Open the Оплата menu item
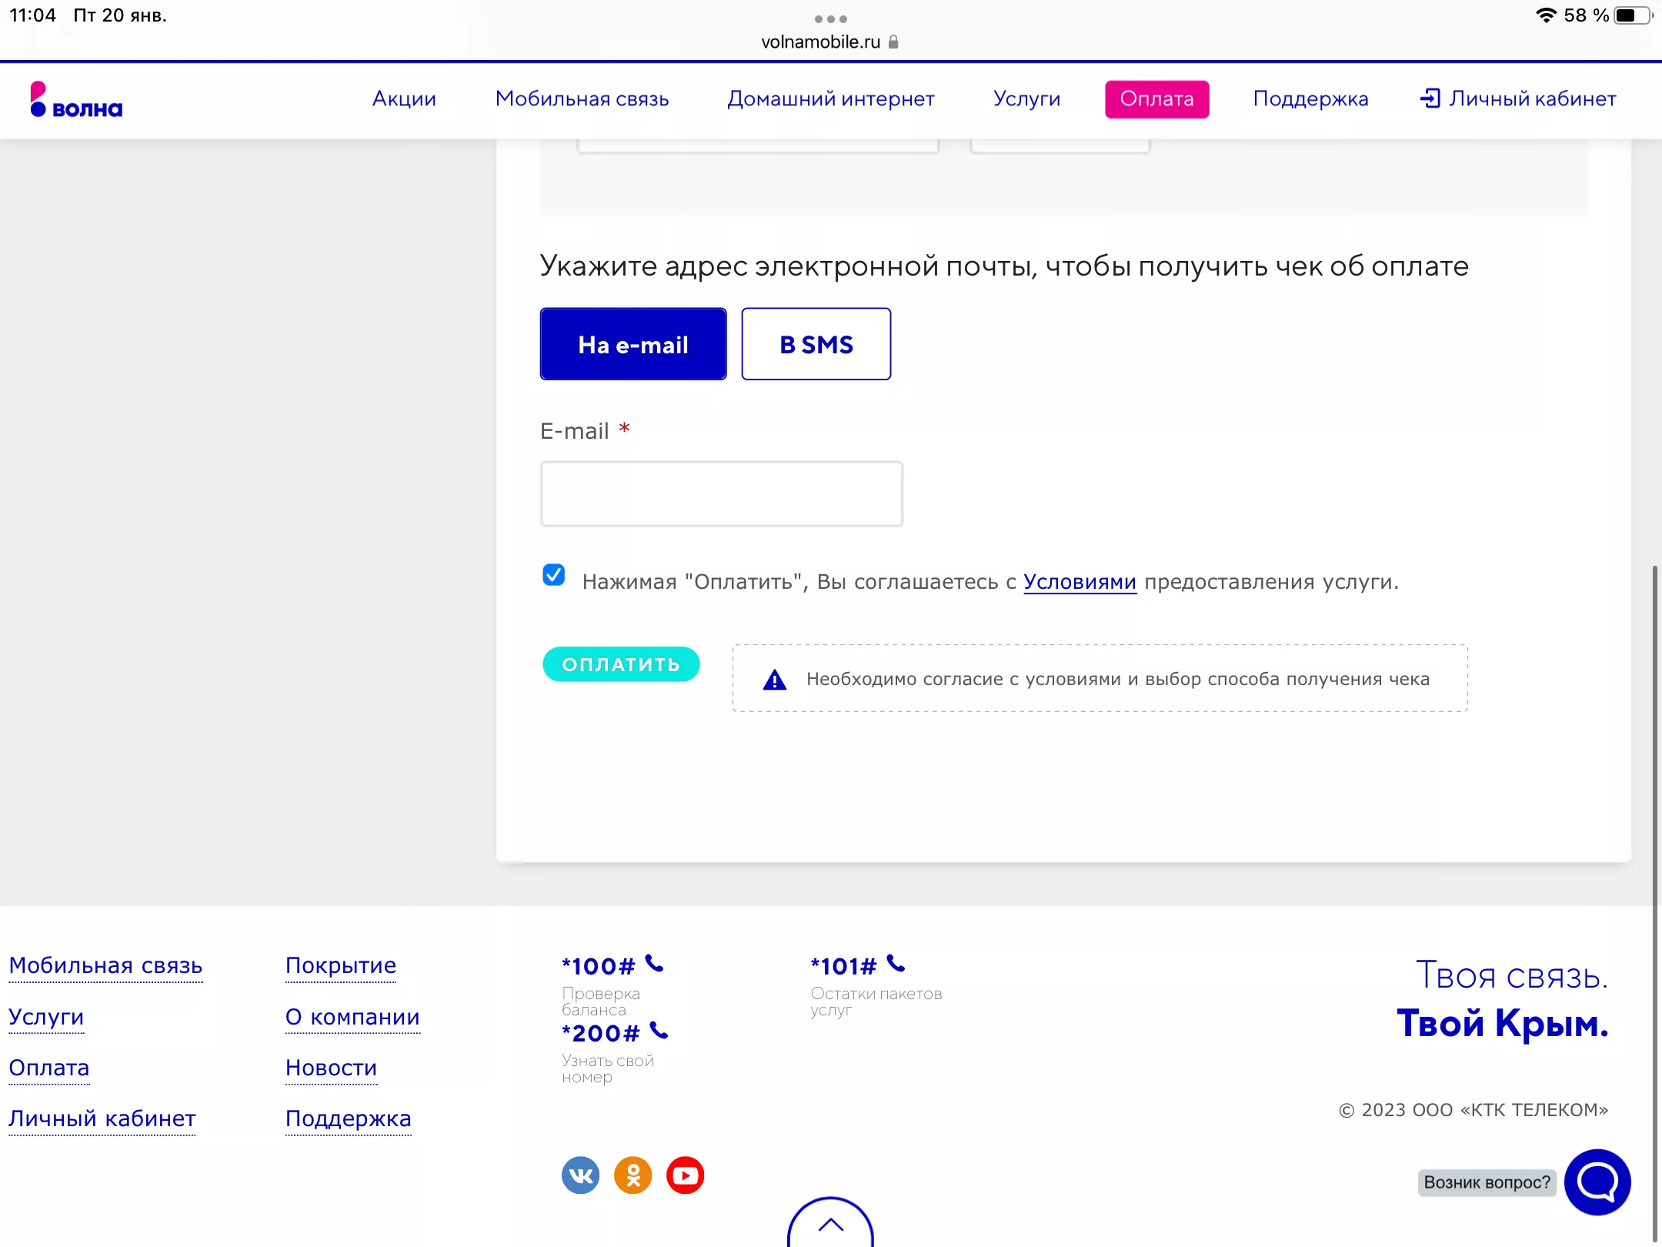The image size is (1662, 1247). pos(1156,99)
